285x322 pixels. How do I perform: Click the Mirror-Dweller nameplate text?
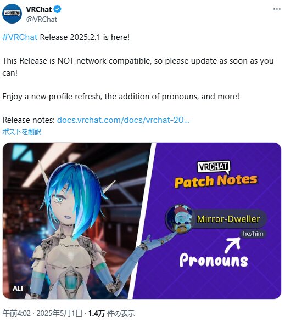pos(228,219)
